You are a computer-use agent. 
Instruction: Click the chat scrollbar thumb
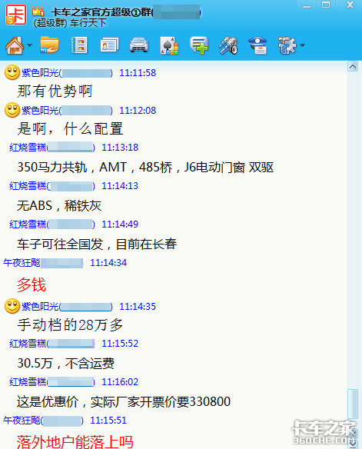[353, 404]
